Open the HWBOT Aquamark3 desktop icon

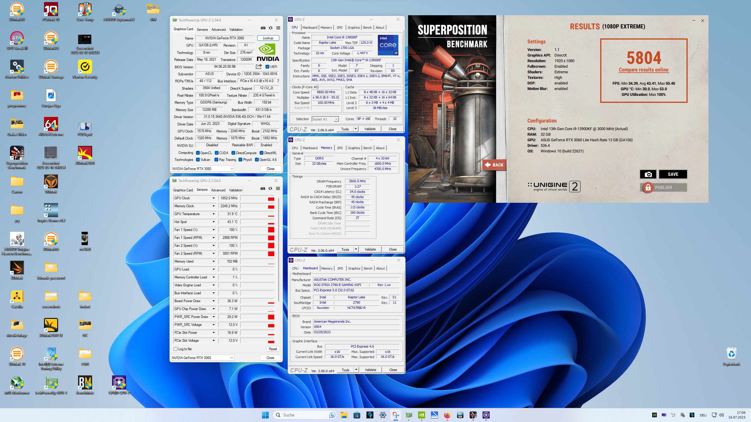119,12
